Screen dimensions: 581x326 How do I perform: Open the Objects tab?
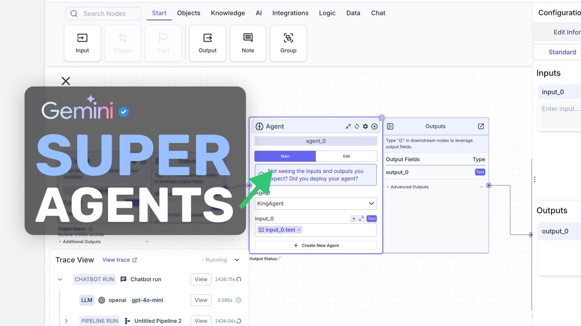189,13
